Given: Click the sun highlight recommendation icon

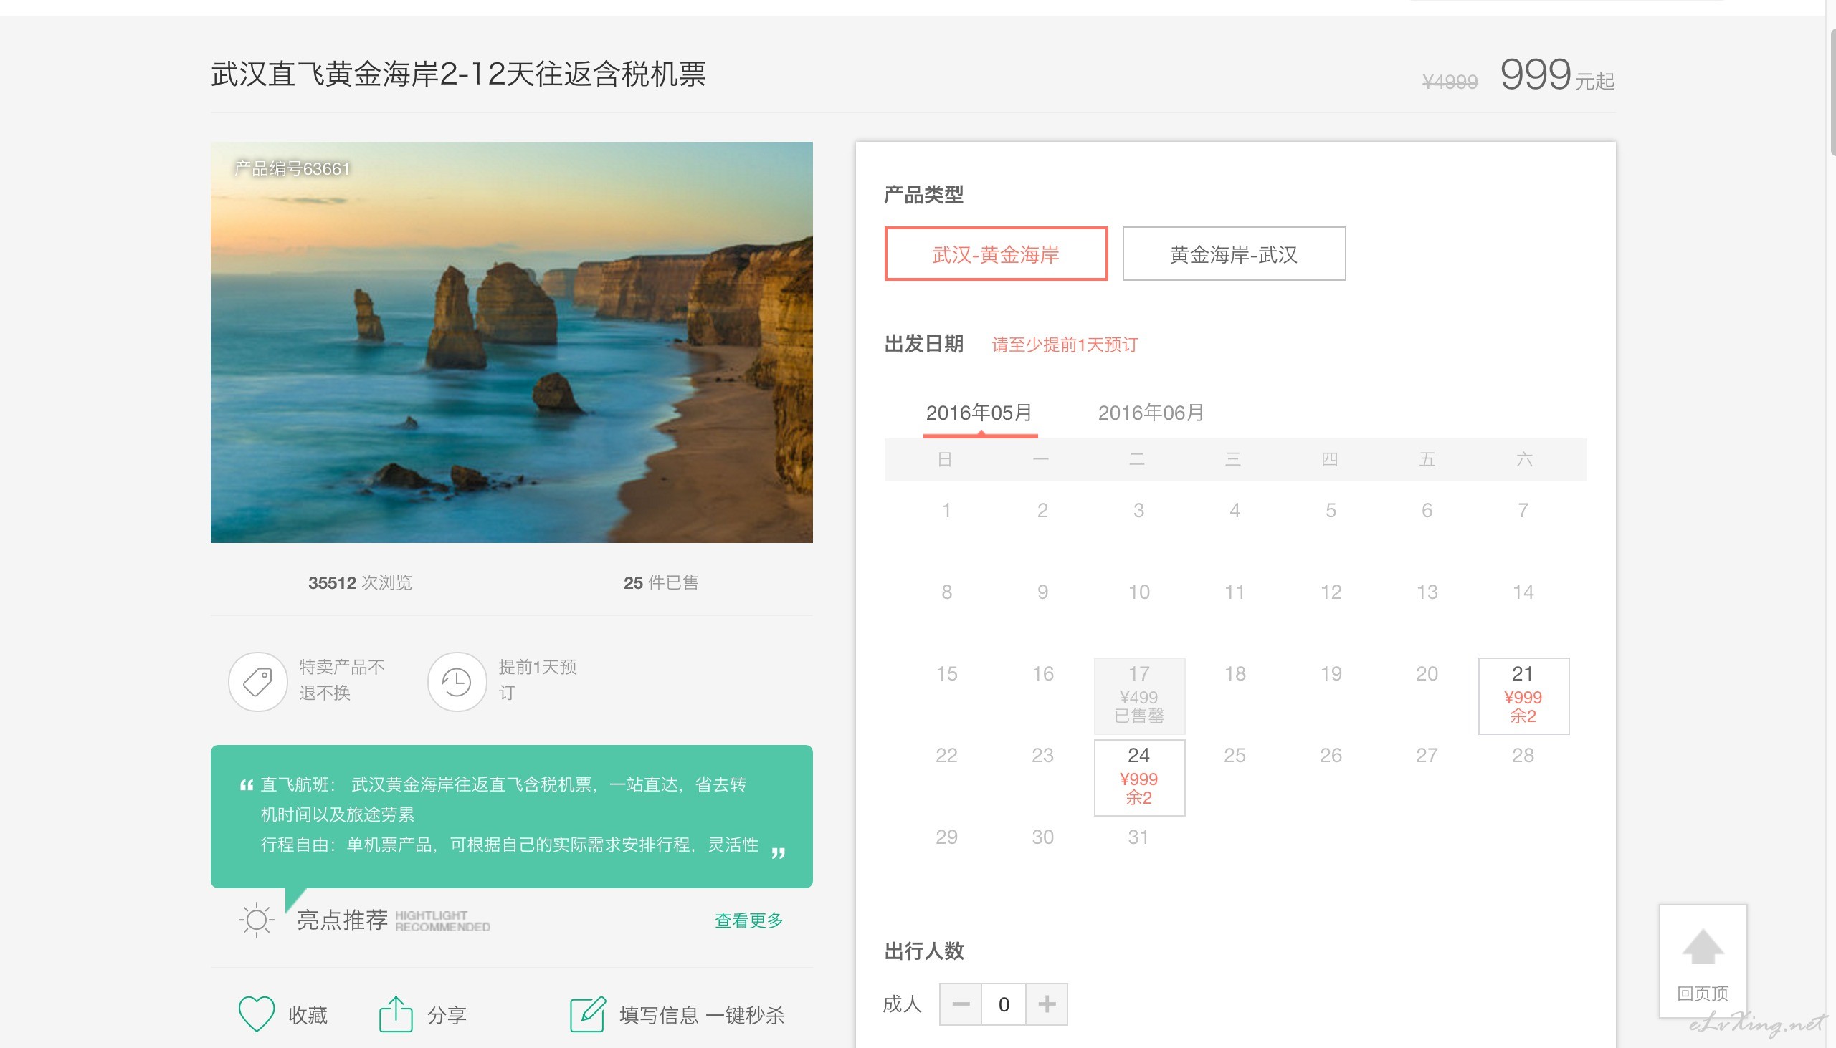Looking at the screenshot, I should click(257, 919).
